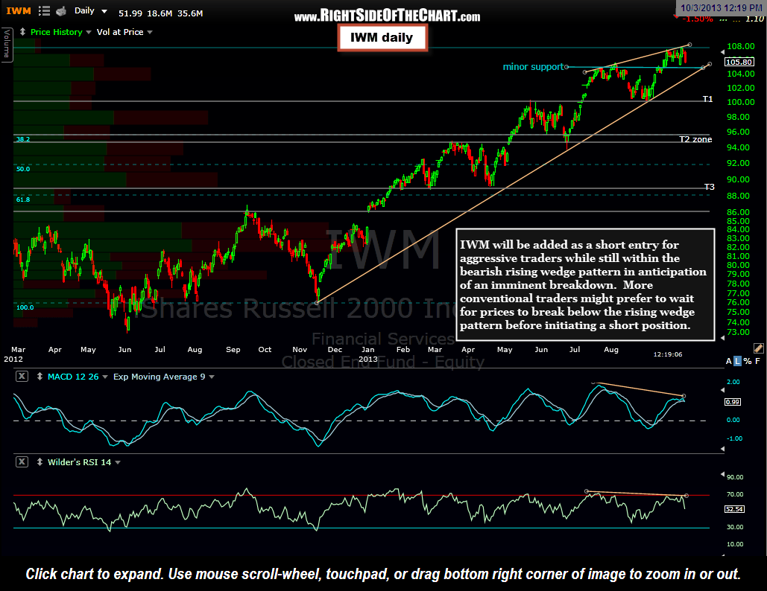Select the RSI divergence line end anchor
The width and height of the screenshot is (767, 591).
[686, 496]
